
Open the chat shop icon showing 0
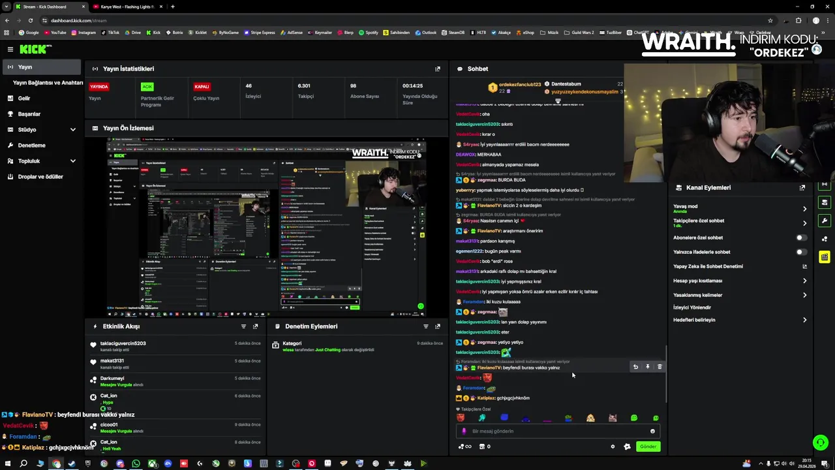click(x=484, y=446)
